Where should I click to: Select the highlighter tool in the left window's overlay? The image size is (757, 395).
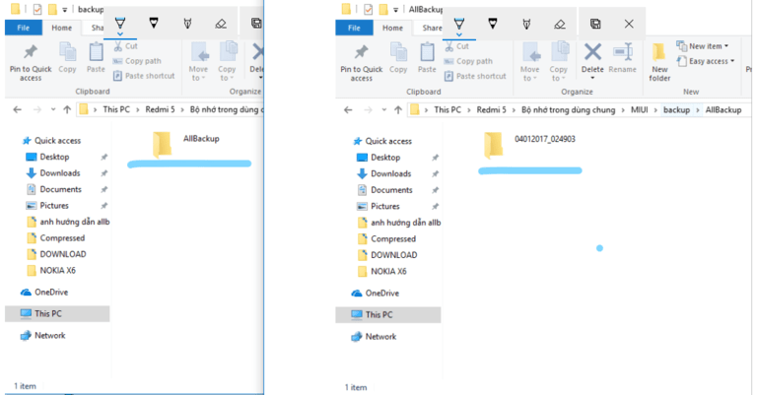click(x=188, y=24)
